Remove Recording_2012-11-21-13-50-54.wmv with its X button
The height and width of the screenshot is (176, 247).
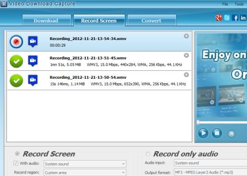tap(186, 75)
